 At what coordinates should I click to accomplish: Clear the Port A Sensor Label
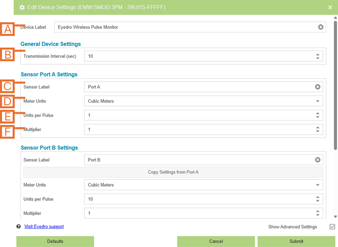click(318, 87)
